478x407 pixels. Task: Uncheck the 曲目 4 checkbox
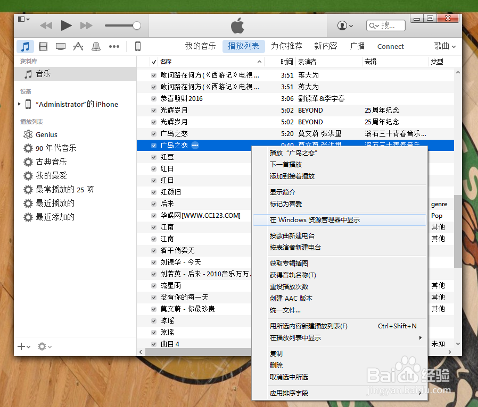click(x=154, y=344)
